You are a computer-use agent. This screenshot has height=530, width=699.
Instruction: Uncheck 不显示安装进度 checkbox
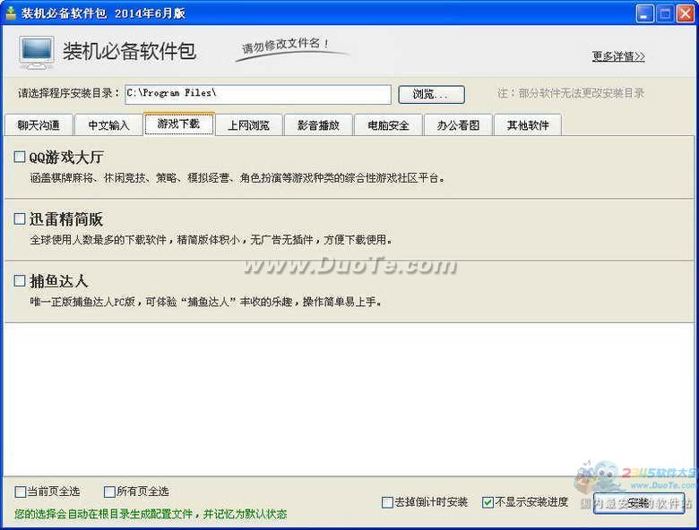(488, 502)
